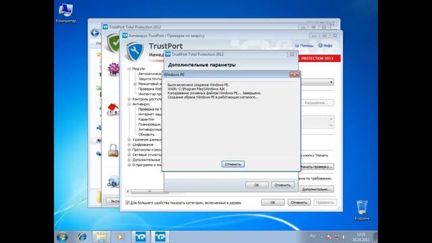The image size is (432, 243).
Task: Click Начать проверку button
Action: [317, 167]
